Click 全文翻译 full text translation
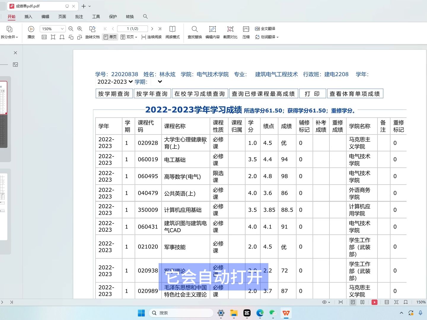The image size is (427, 320). pyautogui.click(x=265, y=29)
